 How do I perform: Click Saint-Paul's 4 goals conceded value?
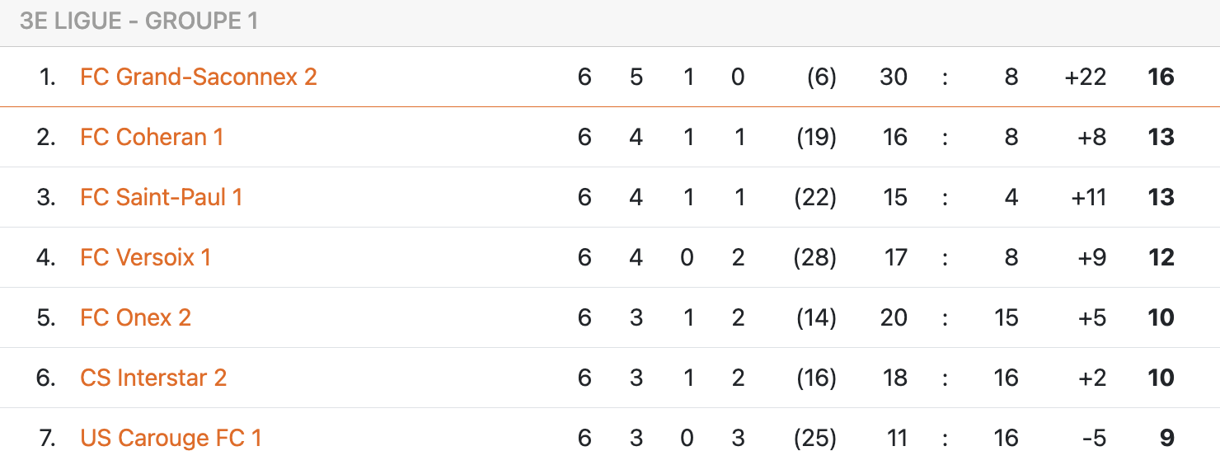pyautogui.click(x=1011, y=197)
